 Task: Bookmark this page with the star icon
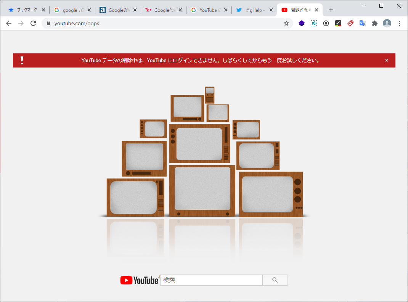(286, 23)
